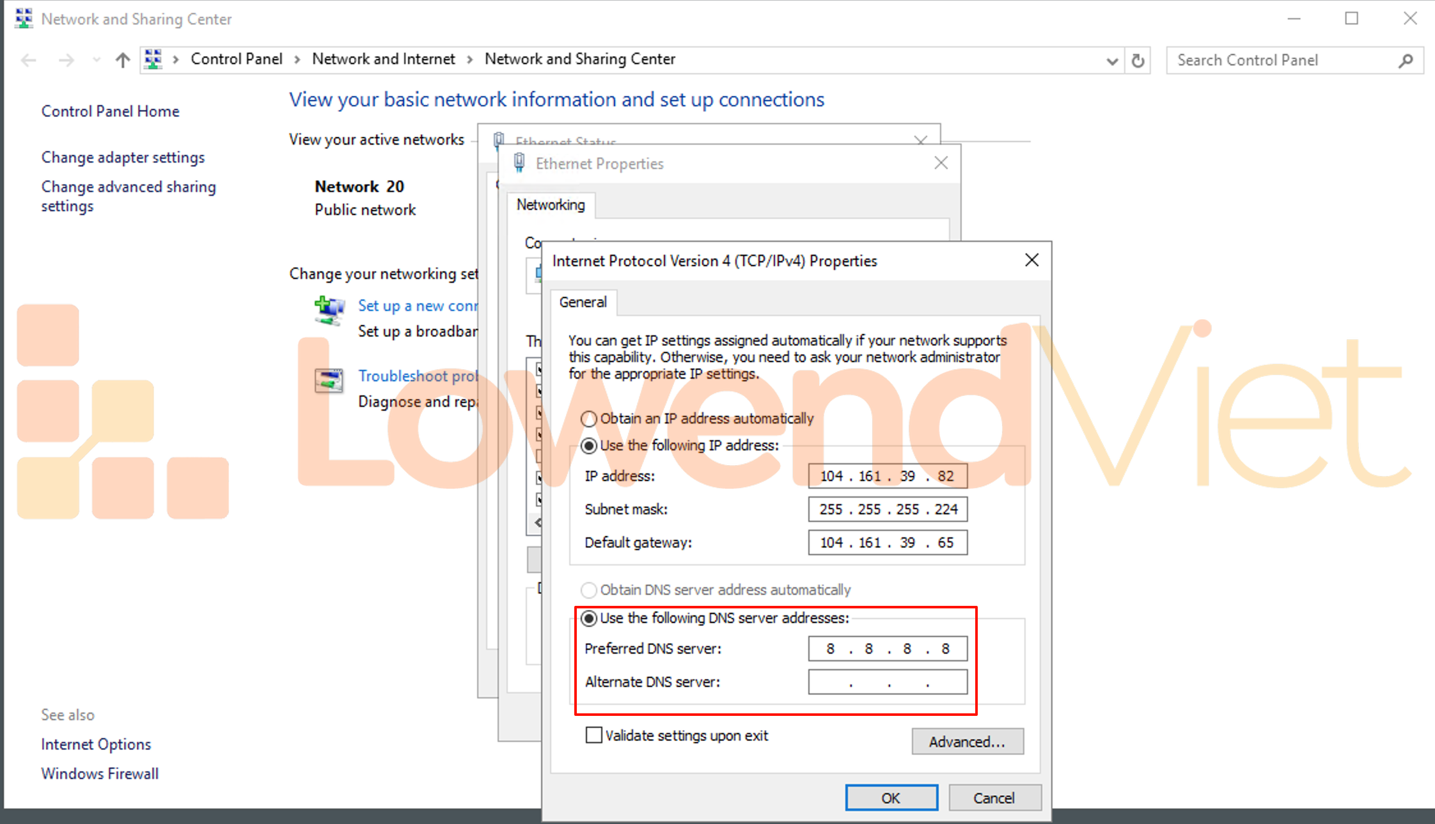Click the Back arrow navigation icon
The height and width of the screenshot is (824, 1435).
pos(29,60)
